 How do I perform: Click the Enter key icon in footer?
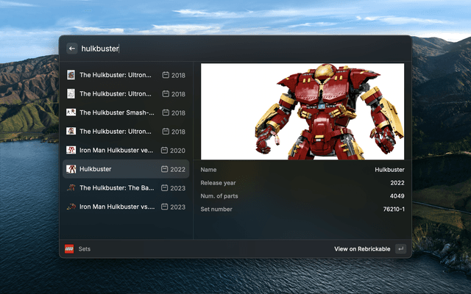point(400,249)
